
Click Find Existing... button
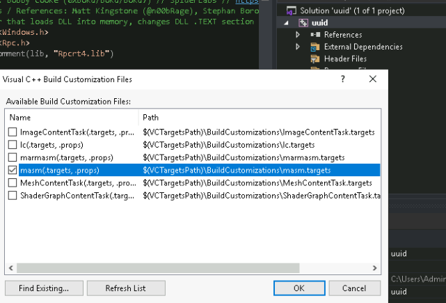point(44,288)
